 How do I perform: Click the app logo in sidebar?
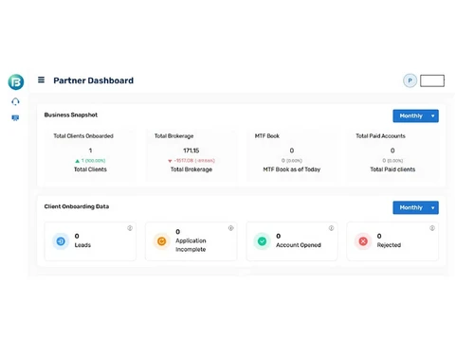pyautogui.click(x=16, y=82)
